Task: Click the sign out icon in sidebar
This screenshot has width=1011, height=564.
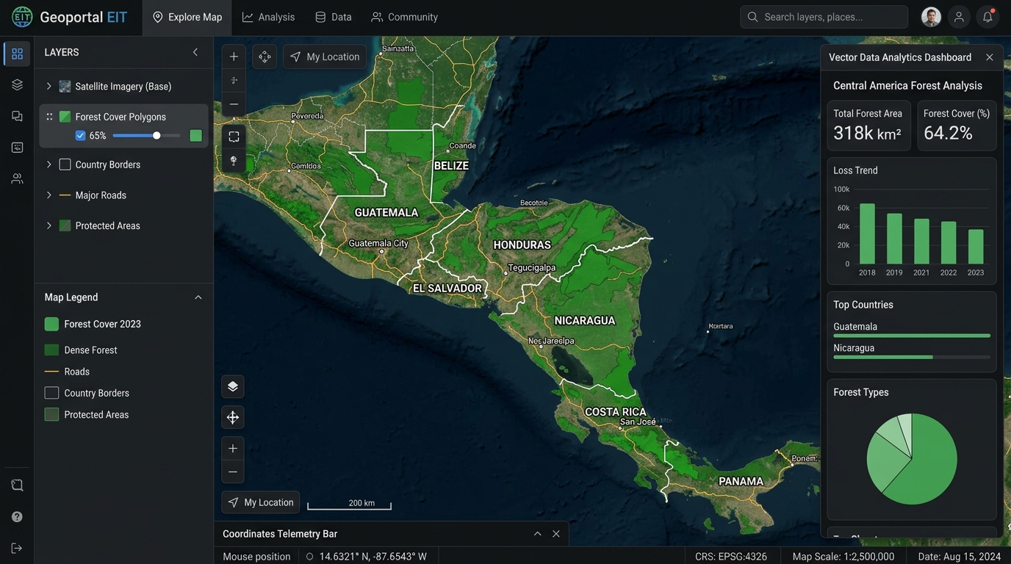Action: pos(17,548)
